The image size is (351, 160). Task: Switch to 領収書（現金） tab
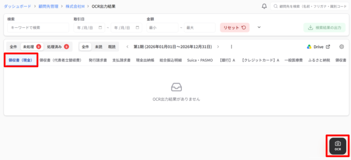pos(21,60)
